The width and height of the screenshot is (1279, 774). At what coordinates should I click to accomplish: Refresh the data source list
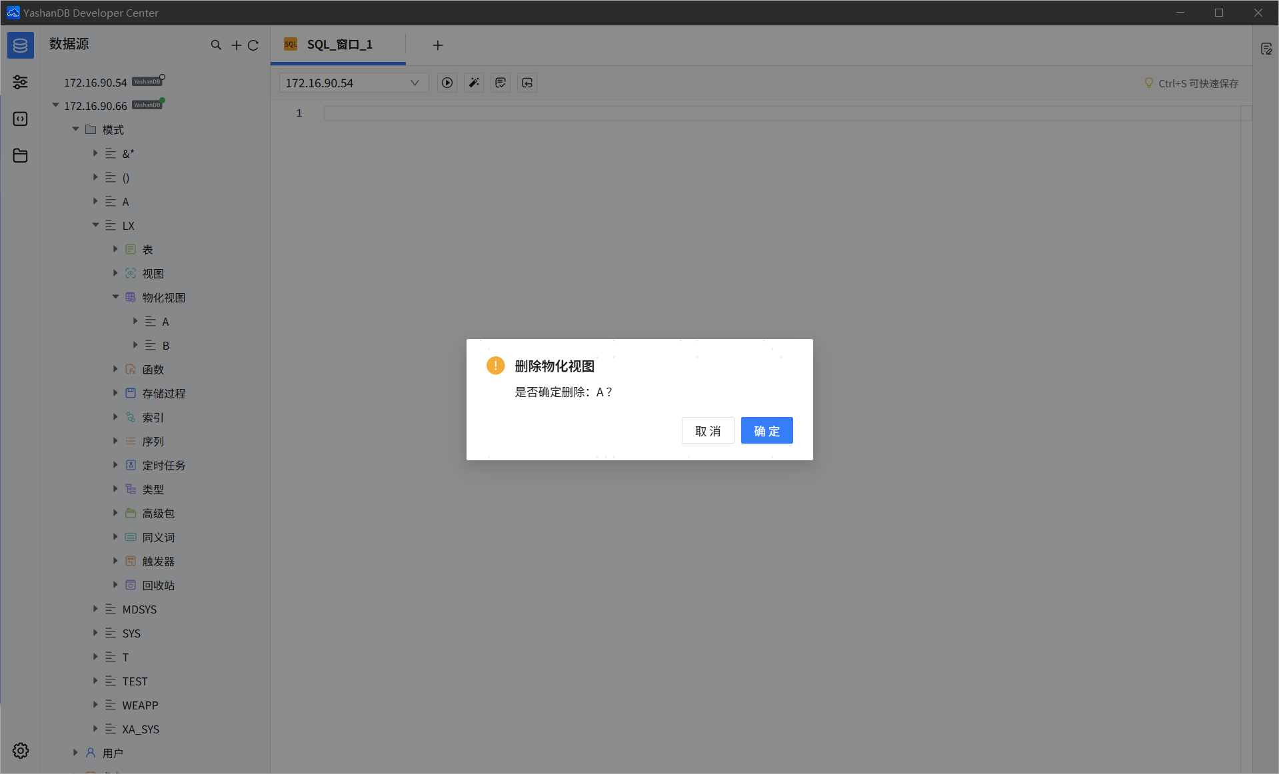pyautogui.click(x=253, y=45)
